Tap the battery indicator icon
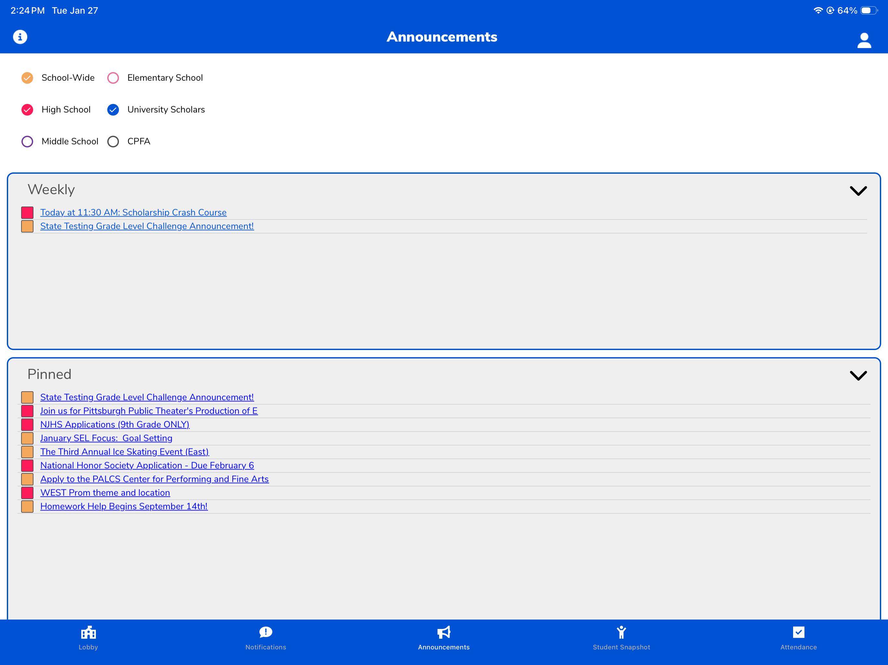Screen dimensions: 888x665 tap(869, 10)
